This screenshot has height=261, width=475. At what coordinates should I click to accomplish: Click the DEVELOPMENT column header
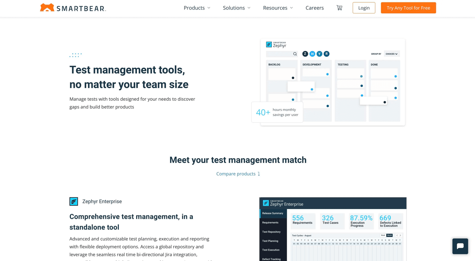click(x=312, y=65)
